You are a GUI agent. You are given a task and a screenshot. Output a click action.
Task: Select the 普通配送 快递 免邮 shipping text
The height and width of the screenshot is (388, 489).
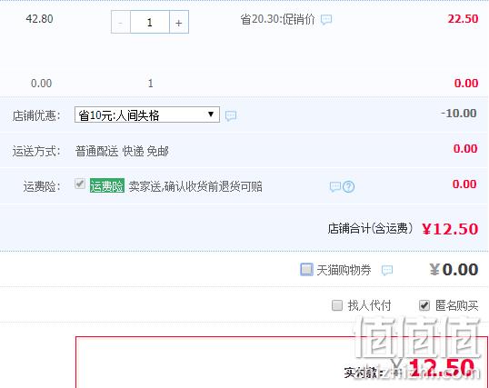(x=122, y=152)
